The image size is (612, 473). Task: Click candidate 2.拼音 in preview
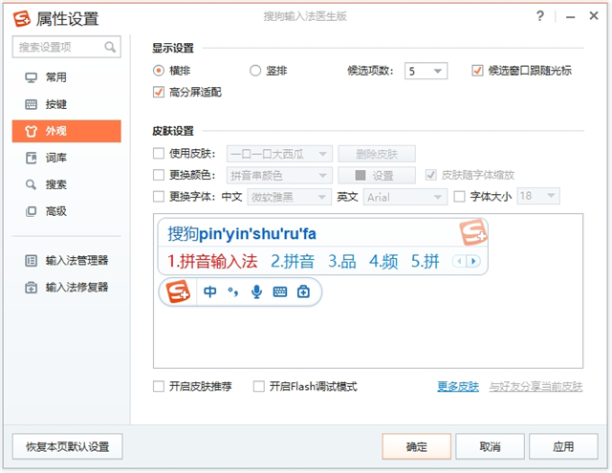[293, 261]
